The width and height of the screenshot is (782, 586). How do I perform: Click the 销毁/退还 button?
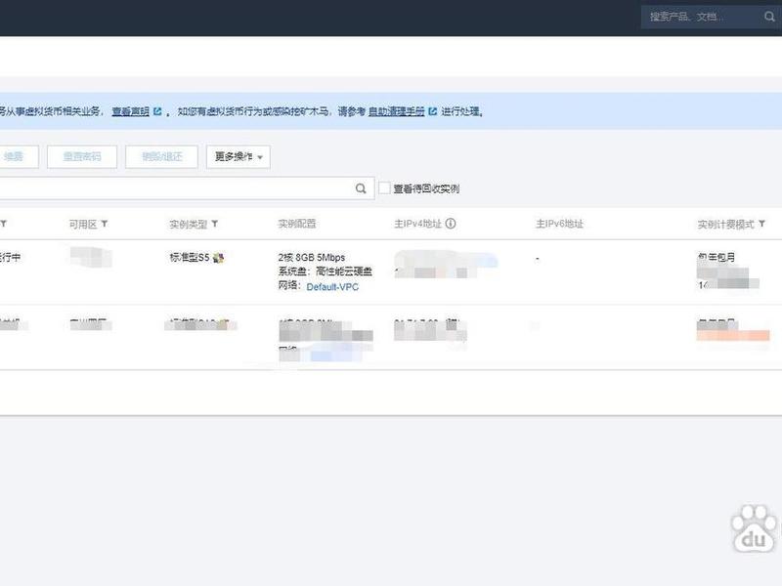click(x=161, y=157)
